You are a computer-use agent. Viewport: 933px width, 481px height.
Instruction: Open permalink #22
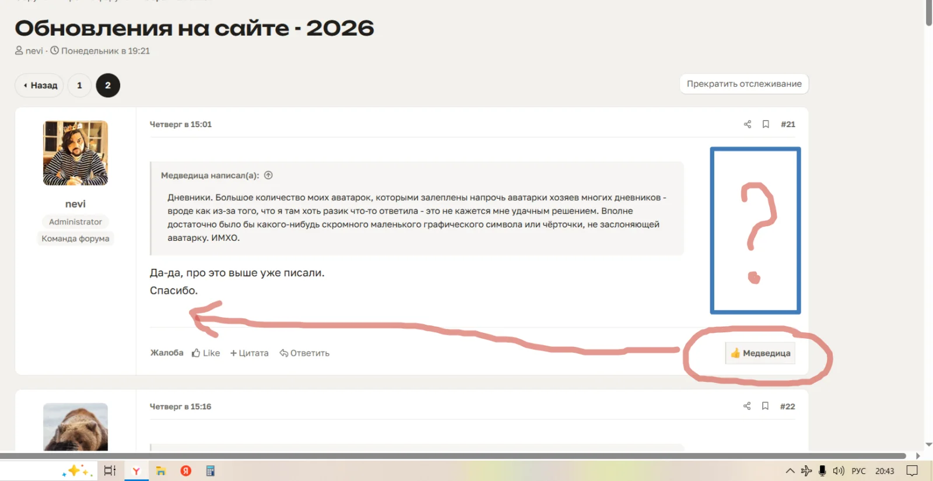click(787, 406)
